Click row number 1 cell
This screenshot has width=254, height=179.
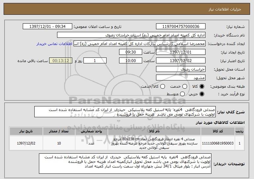click(239, 143)
